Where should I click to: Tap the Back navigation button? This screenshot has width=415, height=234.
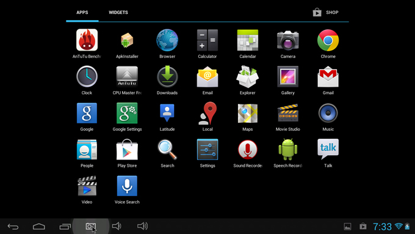tap(13, 226)
